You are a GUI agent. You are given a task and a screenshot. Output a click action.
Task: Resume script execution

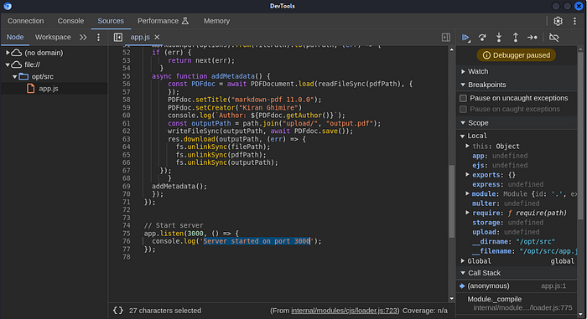click(x=465, y=38)
